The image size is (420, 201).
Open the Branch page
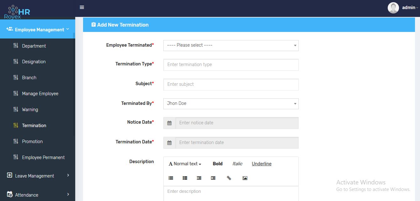29,77
